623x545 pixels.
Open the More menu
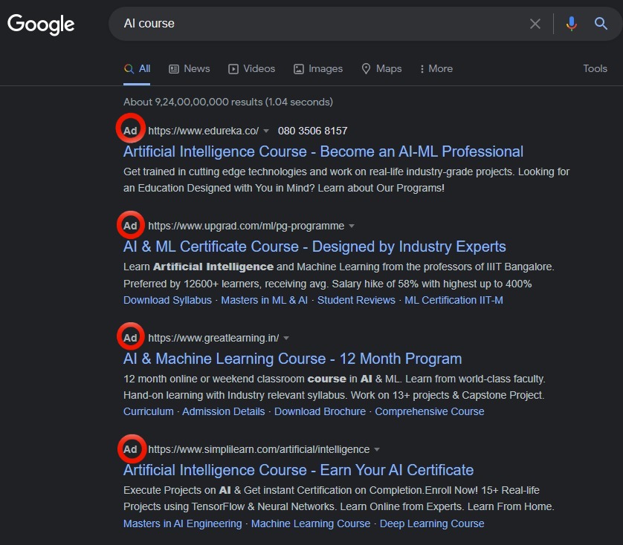tap(436, 68)
